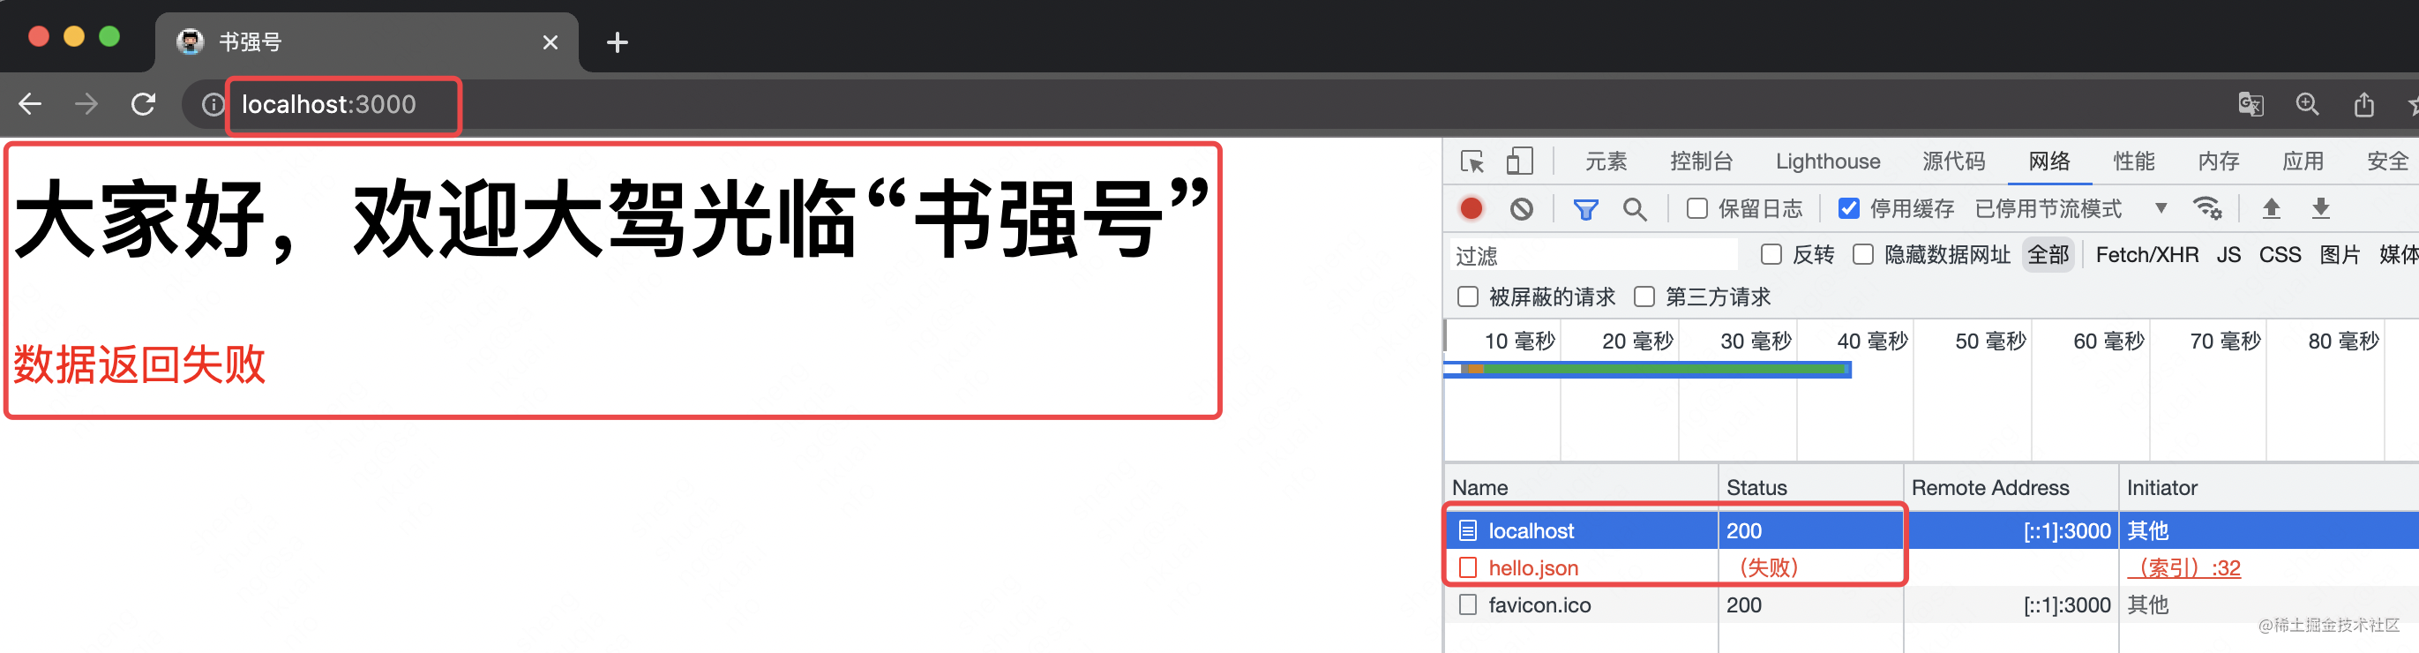Open the Lighthouse panel tab
The height and width of the screenshot is (653, 2419).
(1827, 161)
